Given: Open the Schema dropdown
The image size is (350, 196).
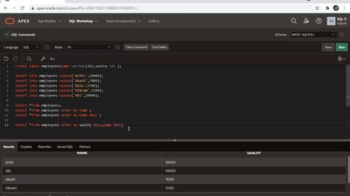Looking at the screenshot, I should click(x=313, y=34).
